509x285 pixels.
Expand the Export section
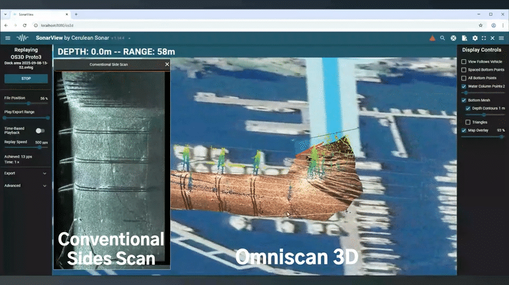click(x=45, y=174)
